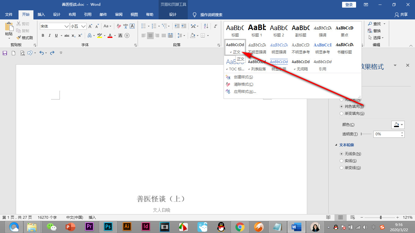Select the center alignment icon
Screen dimensions: 415x233
click(150, 35)
